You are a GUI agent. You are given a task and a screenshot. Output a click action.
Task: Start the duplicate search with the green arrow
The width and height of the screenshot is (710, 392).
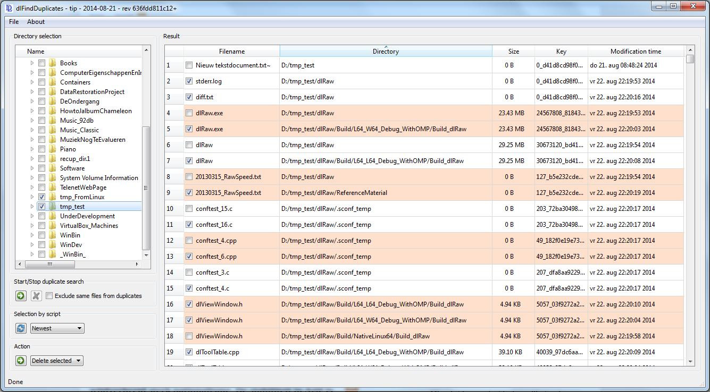[x=21, y=296]
